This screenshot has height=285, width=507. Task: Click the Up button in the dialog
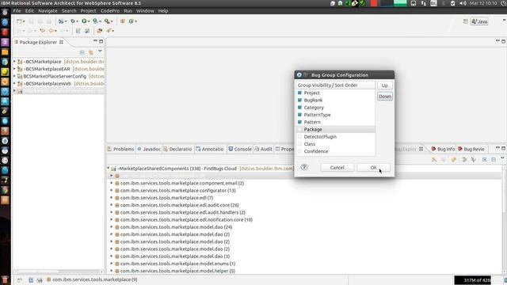(384, 85)
